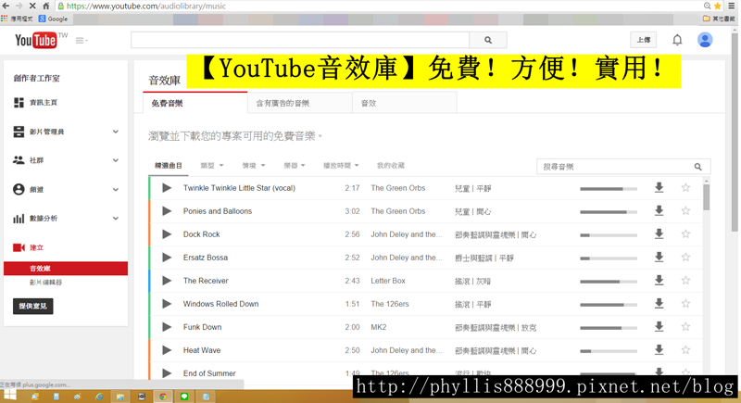Star Windows Rolled Down track
Viewport: 741px width, 403px height.
pyautogui.click(x=685, y=303)
